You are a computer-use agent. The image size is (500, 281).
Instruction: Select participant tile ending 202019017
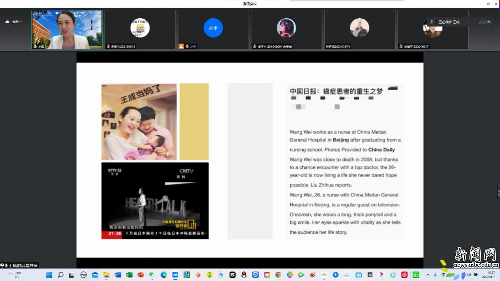pos(433,30)
